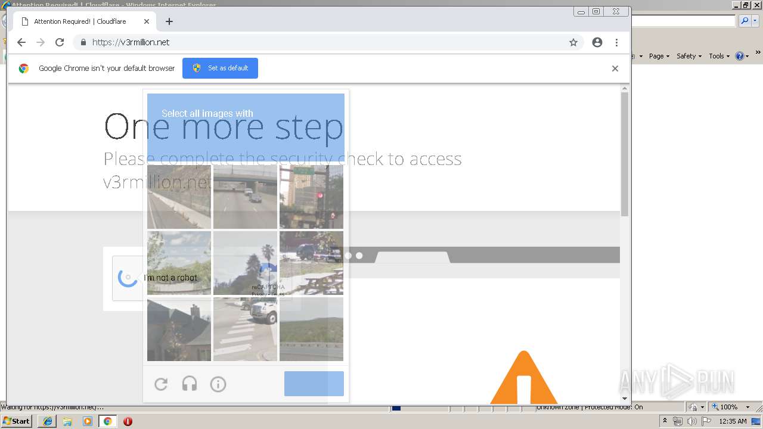The width and height of the screenshot is (763, 429).
Task: Show hidden system tray icons
Action: 665,421
